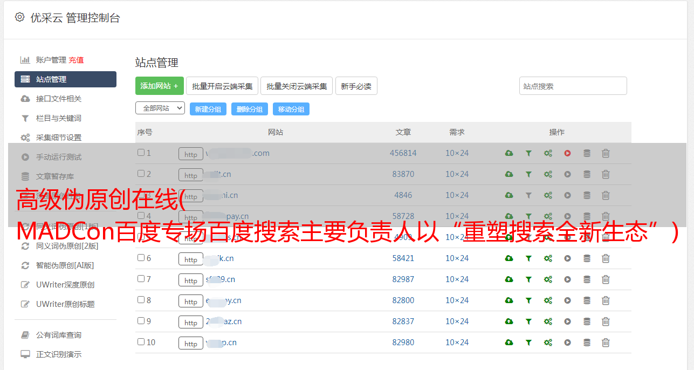The height and width of the screenshot is (370, 694).
Task: Open article count 82980
Action: pos(403,342)
